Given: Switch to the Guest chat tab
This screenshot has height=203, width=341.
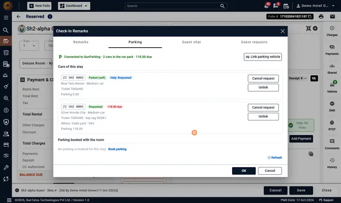Looking at the screenshot, I should [x=191, y=42].
